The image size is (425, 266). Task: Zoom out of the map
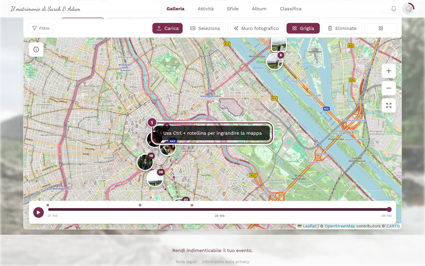[x=389, y=88]
